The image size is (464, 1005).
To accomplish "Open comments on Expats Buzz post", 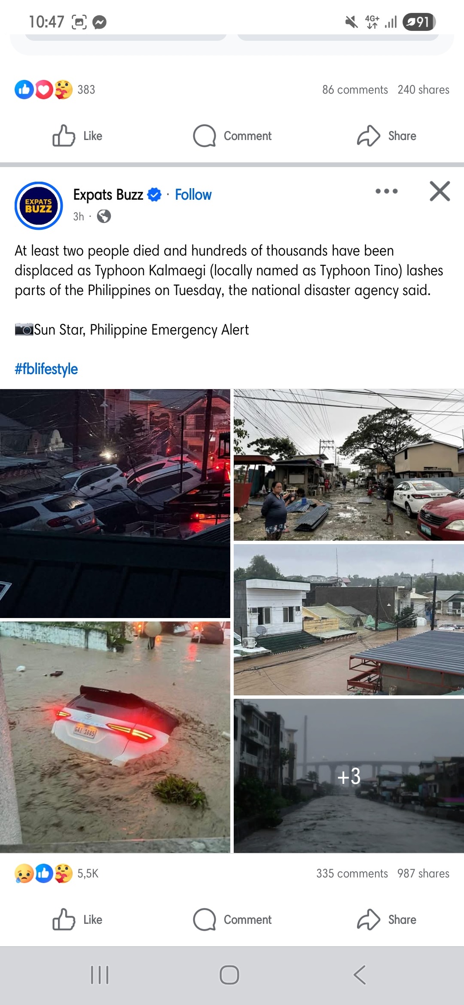I will point(232,920).
